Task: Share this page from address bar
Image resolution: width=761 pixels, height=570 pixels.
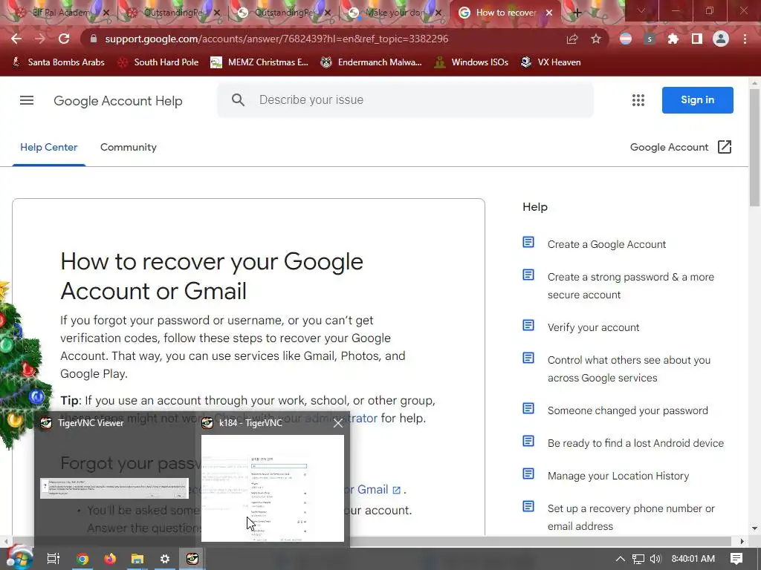Action: [x=572, y=39]
